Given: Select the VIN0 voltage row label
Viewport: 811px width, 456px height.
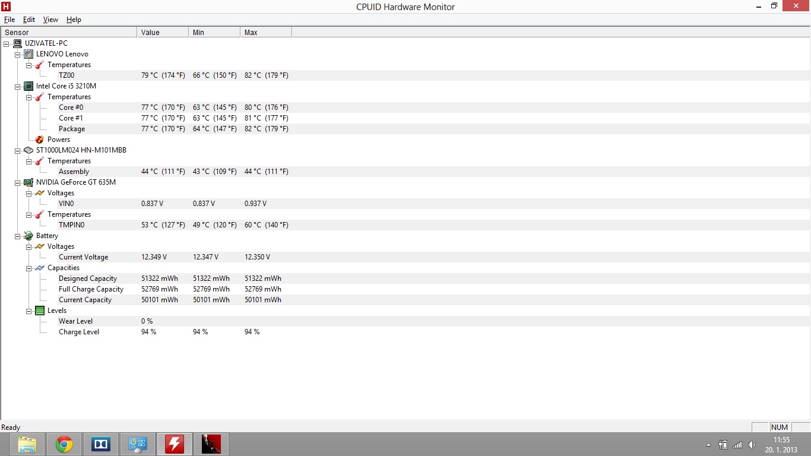Looking at the screenshot, I should [66, 204].
